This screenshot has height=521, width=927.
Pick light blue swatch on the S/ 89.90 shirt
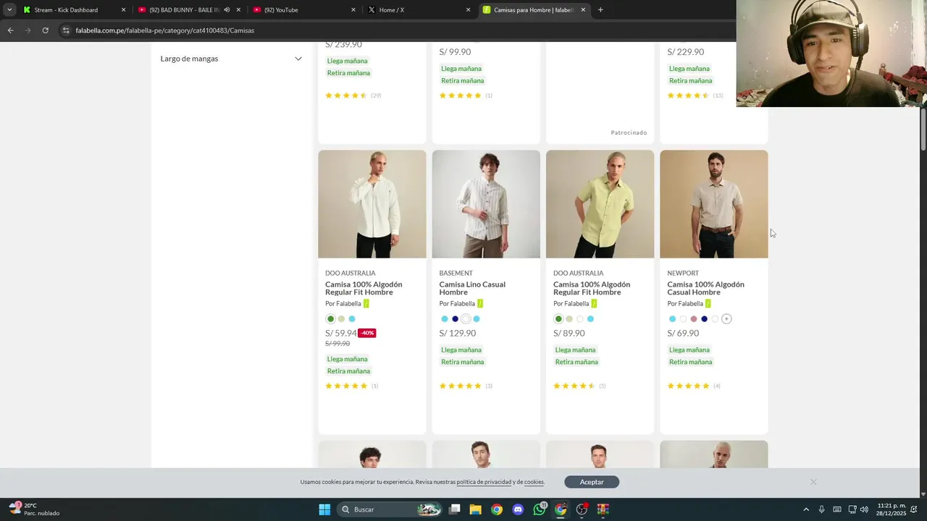[x=590, y=319]
